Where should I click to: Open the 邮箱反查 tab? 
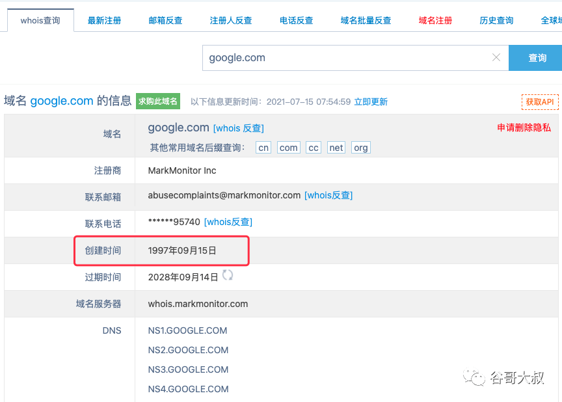[165, 20]
